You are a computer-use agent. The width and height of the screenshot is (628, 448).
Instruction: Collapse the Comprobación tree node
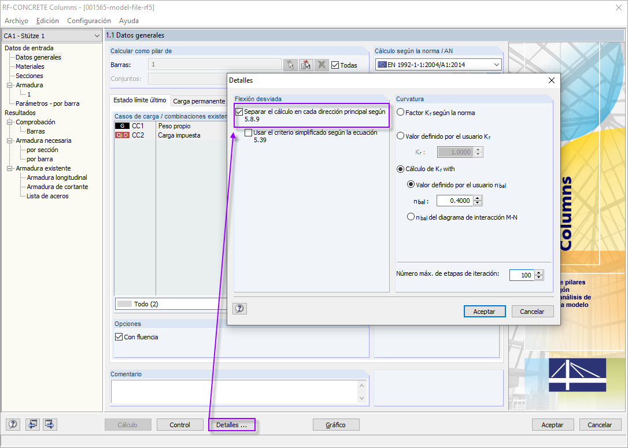[x=10, y=122]
